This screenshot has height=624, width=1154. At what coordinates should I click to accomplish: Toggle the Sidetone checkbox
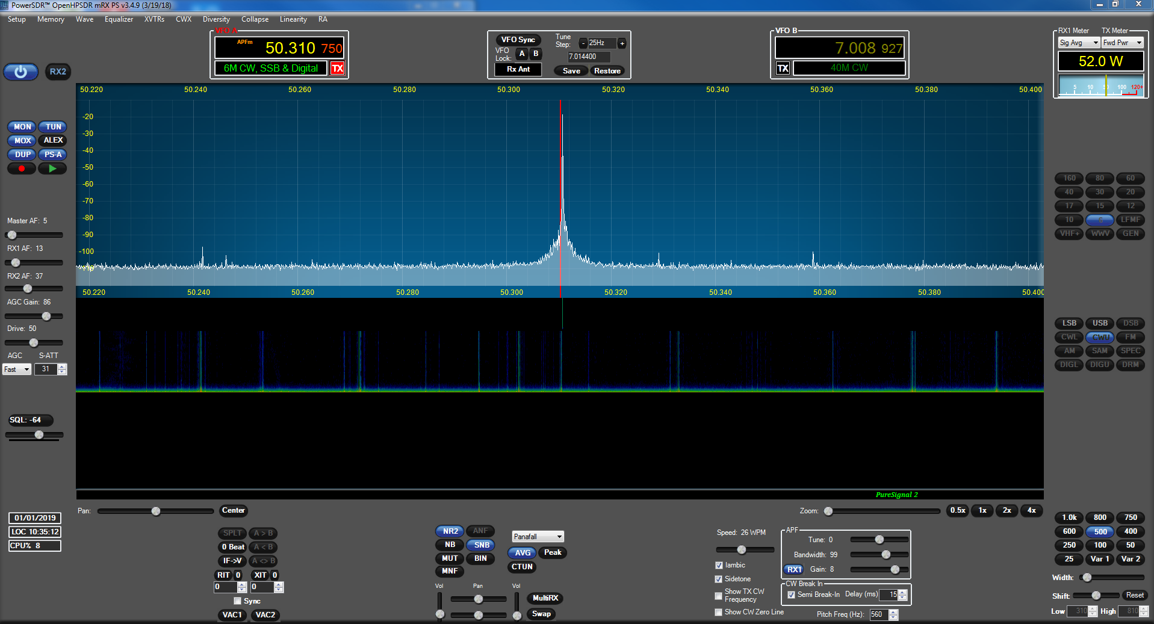click(719, 579)
